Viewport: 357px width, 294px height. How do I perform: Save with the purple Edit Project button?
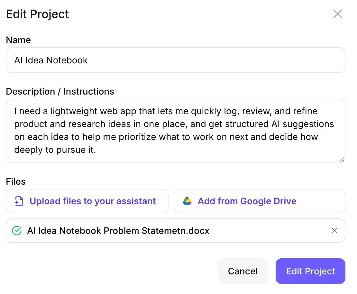click(310, 271)
